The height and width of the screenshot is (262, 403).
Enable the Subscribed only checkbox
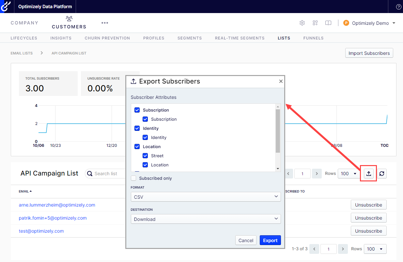(x=133, y=178)
